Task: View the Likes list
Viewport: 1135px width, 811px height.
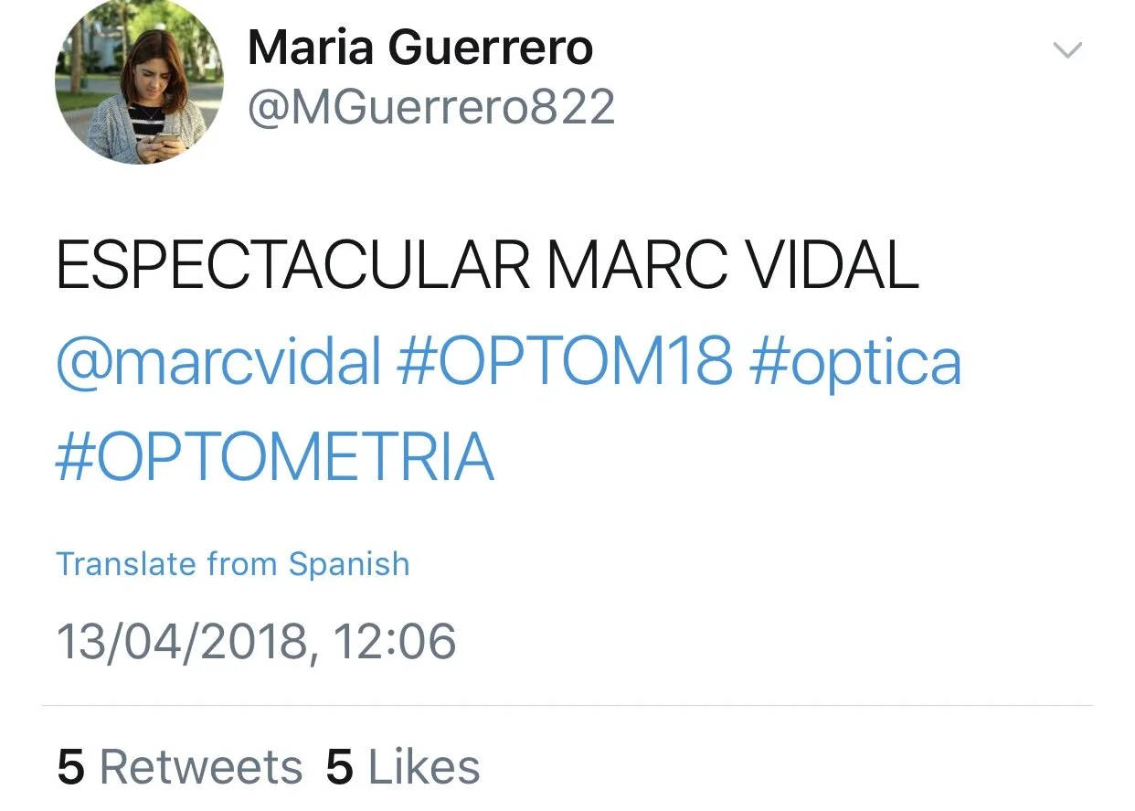Action: coord(403,766)
